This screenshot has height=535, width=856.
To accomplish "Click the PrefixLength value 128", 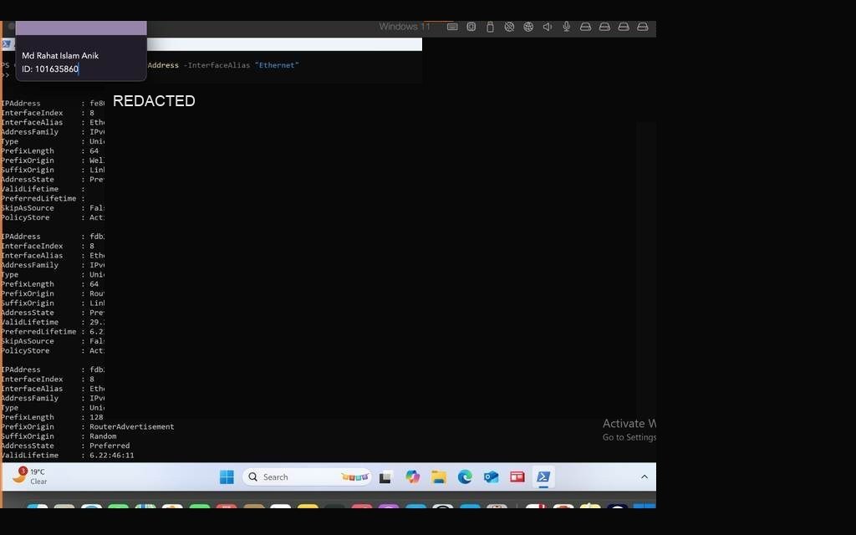I will pyautogui.click(x=96, y=417).
